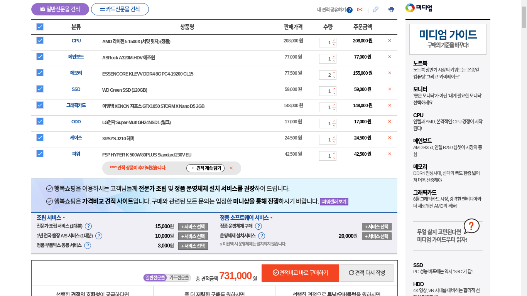The height and width of the screenshot is (296, 527).
Task: Uncheck the ODD row checkbox
Action: [x=40, y=121]
